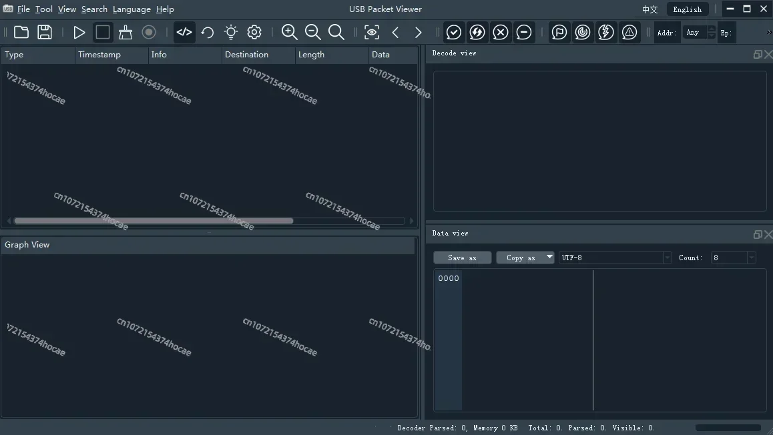Open the Tool menu
The image size is (773, 435).
(x=44, y=9)
